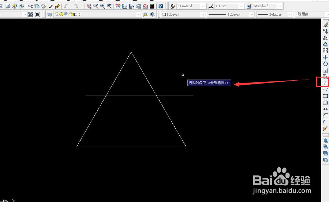Select the Join tool
This screenshot has height=202, width=329.
point(325,109)
